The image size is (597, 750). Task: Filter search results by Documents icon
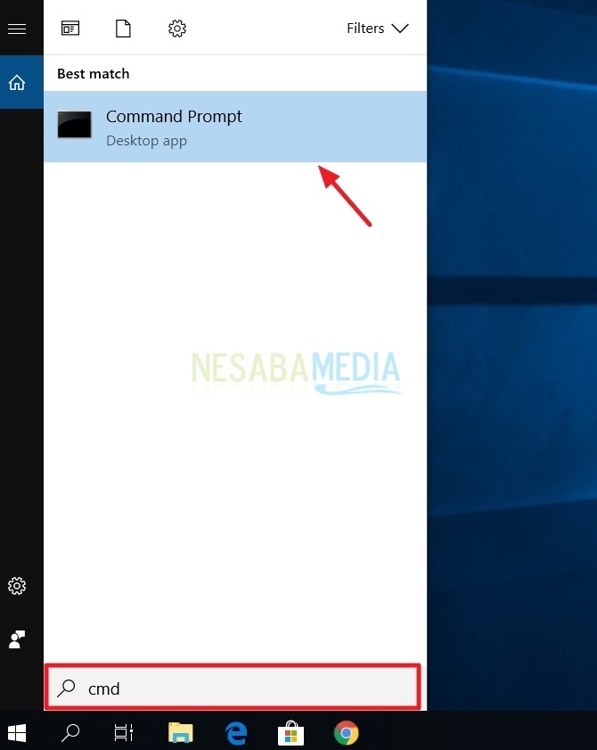tap(123, 29)
